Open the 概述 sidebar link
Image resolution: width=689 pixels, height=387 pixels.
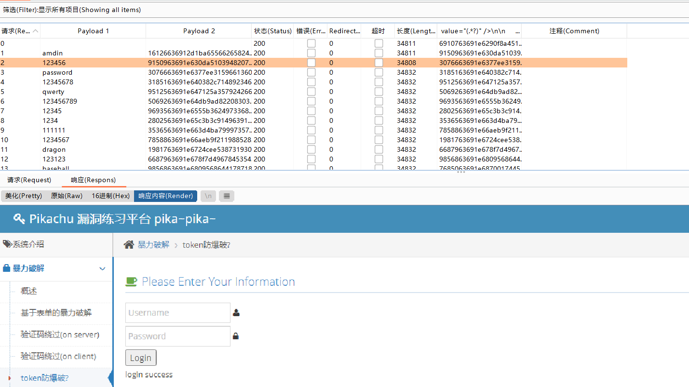click(x=29, y=291)
